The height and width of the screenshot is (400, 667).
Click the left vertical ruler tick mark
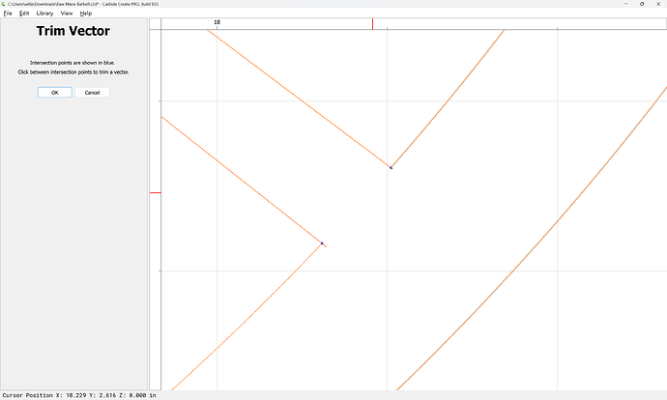pos(154,193)
